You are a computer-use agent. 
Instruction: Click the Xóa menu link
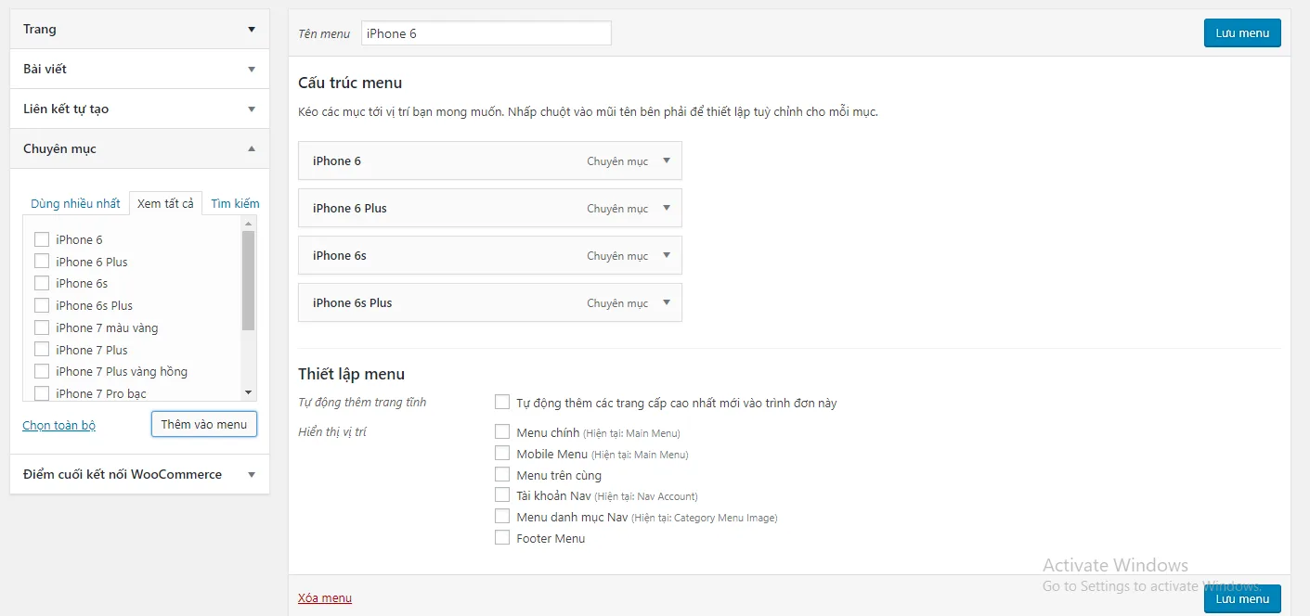[x=325, y=597]
